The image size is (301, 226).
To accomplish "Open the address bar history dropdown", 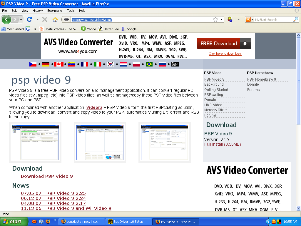I will point(221,19).
